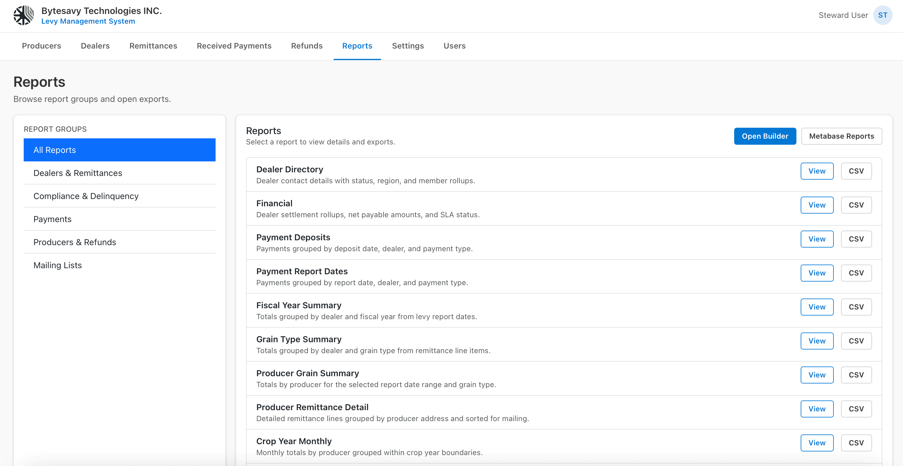Open the Producers tab
This screenshot has height=466, width=903.
(41, 46)
